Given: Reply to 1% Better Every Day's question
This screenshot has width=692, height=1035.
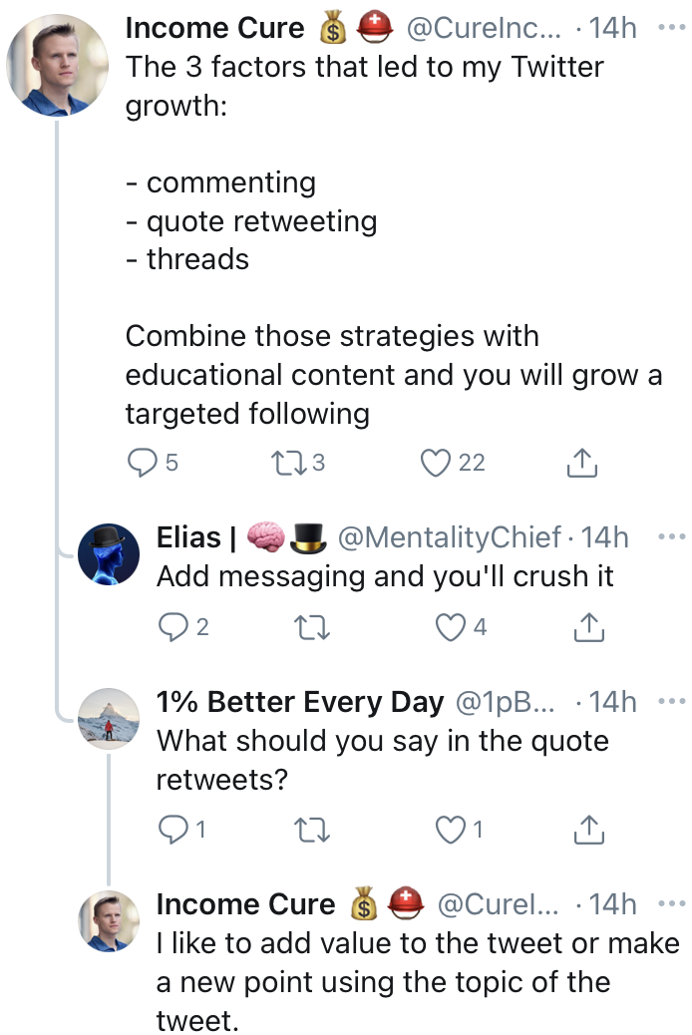Looking at the screenshot, I should pos(173,829).
